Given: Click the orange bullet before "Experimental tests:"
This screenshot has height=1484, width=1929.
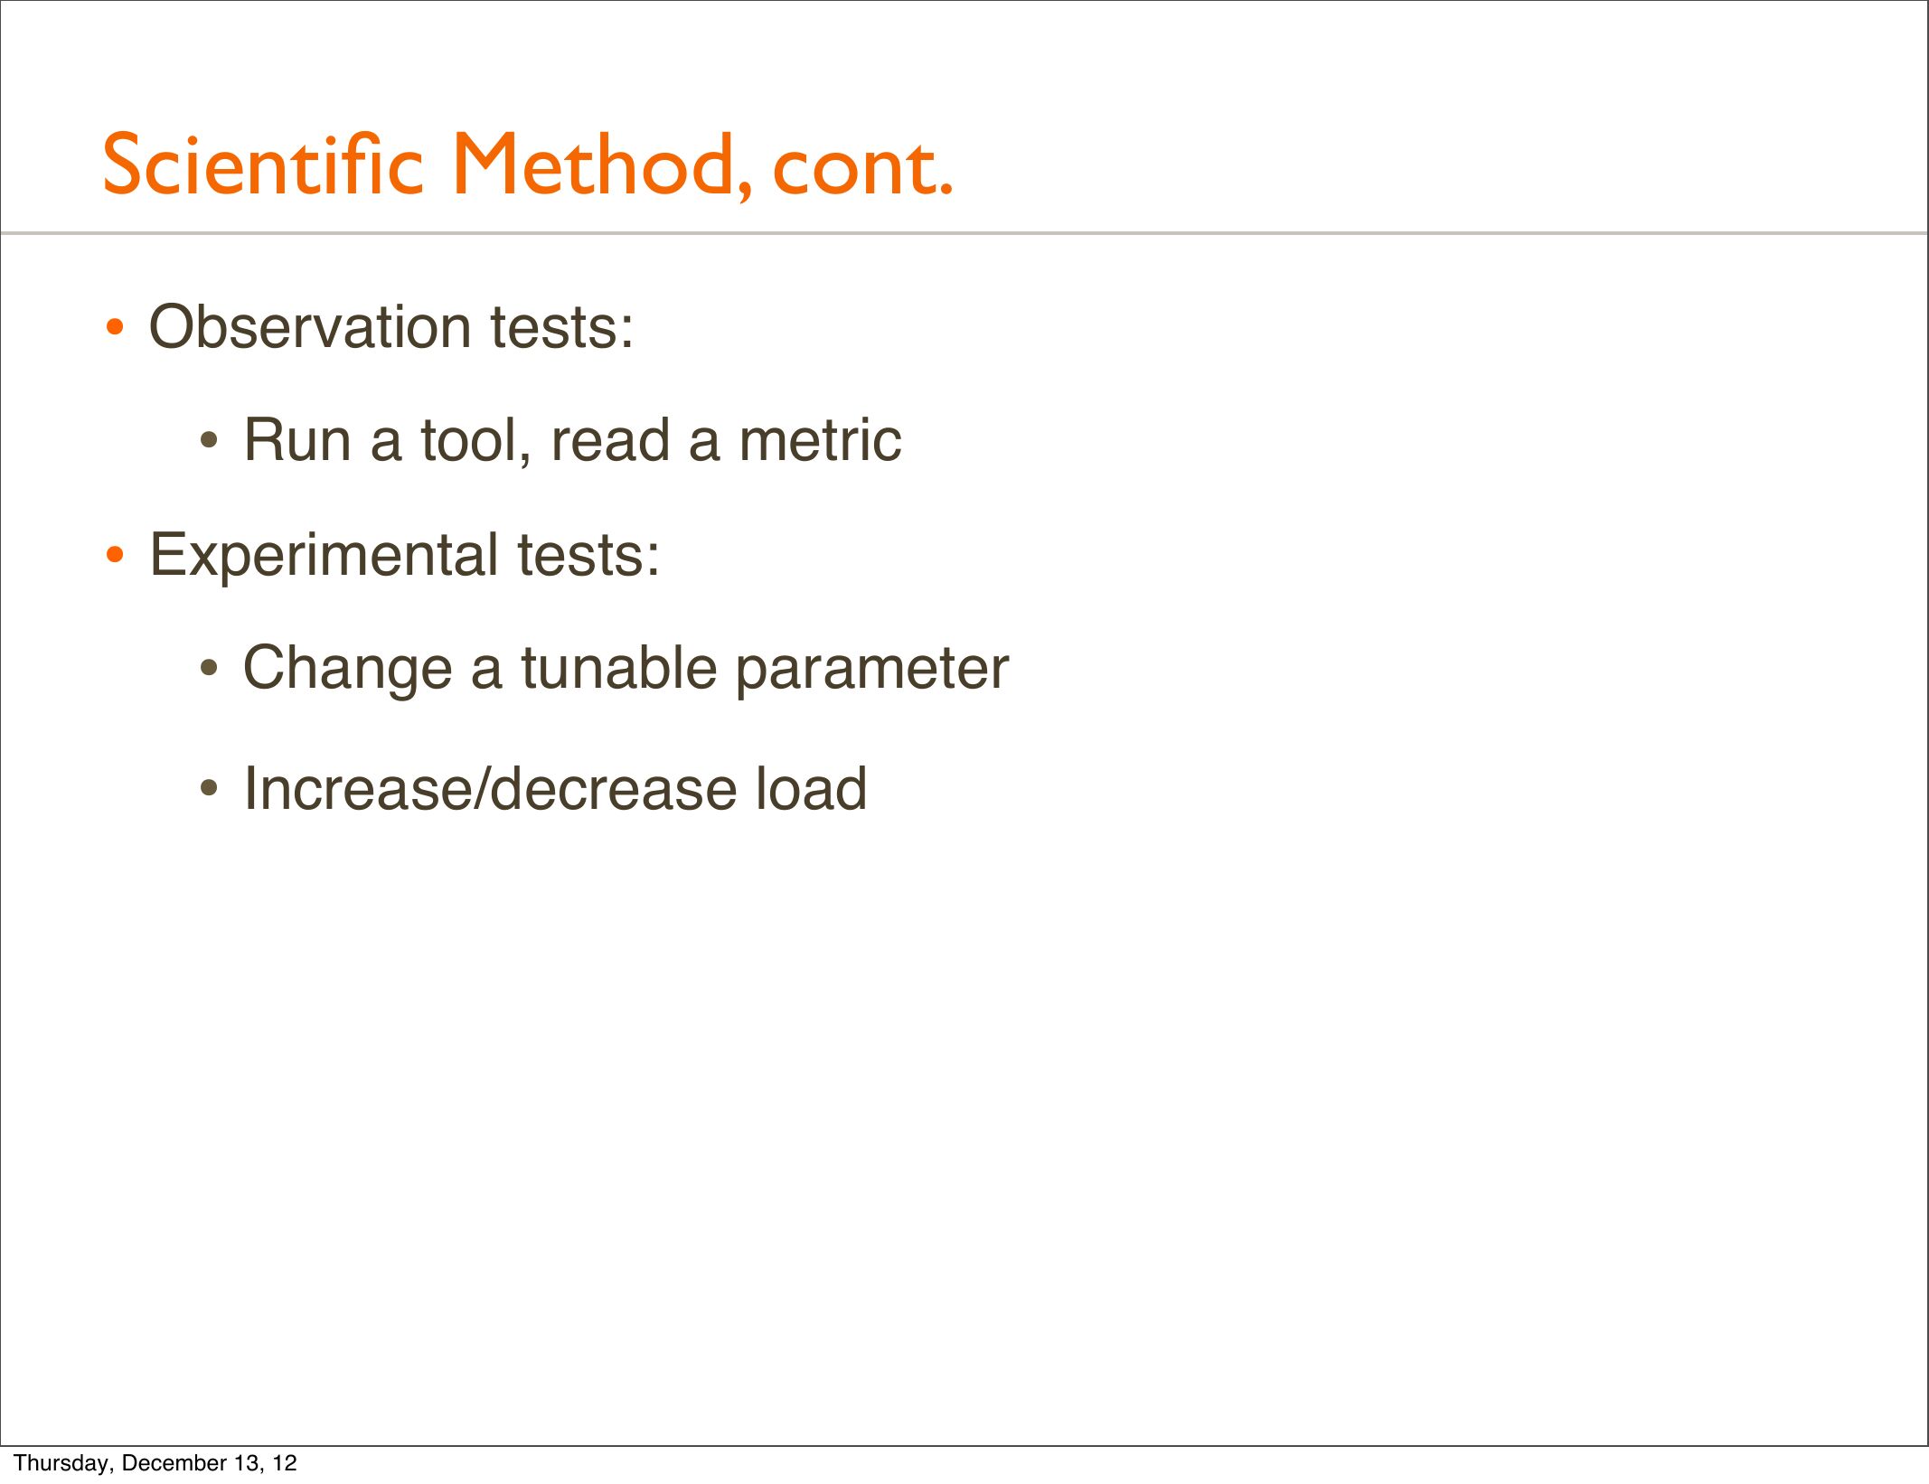Looking at the screenshot, I should tap(115, 555).
